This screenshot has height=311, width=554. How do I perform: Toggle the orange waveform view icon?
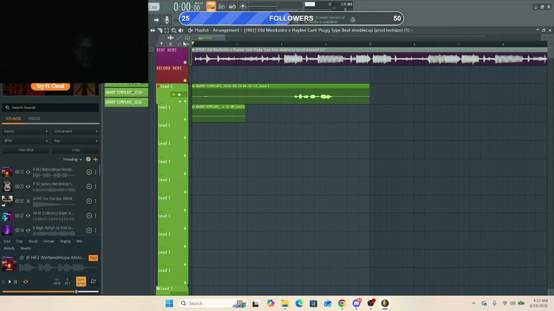point(96,159)
